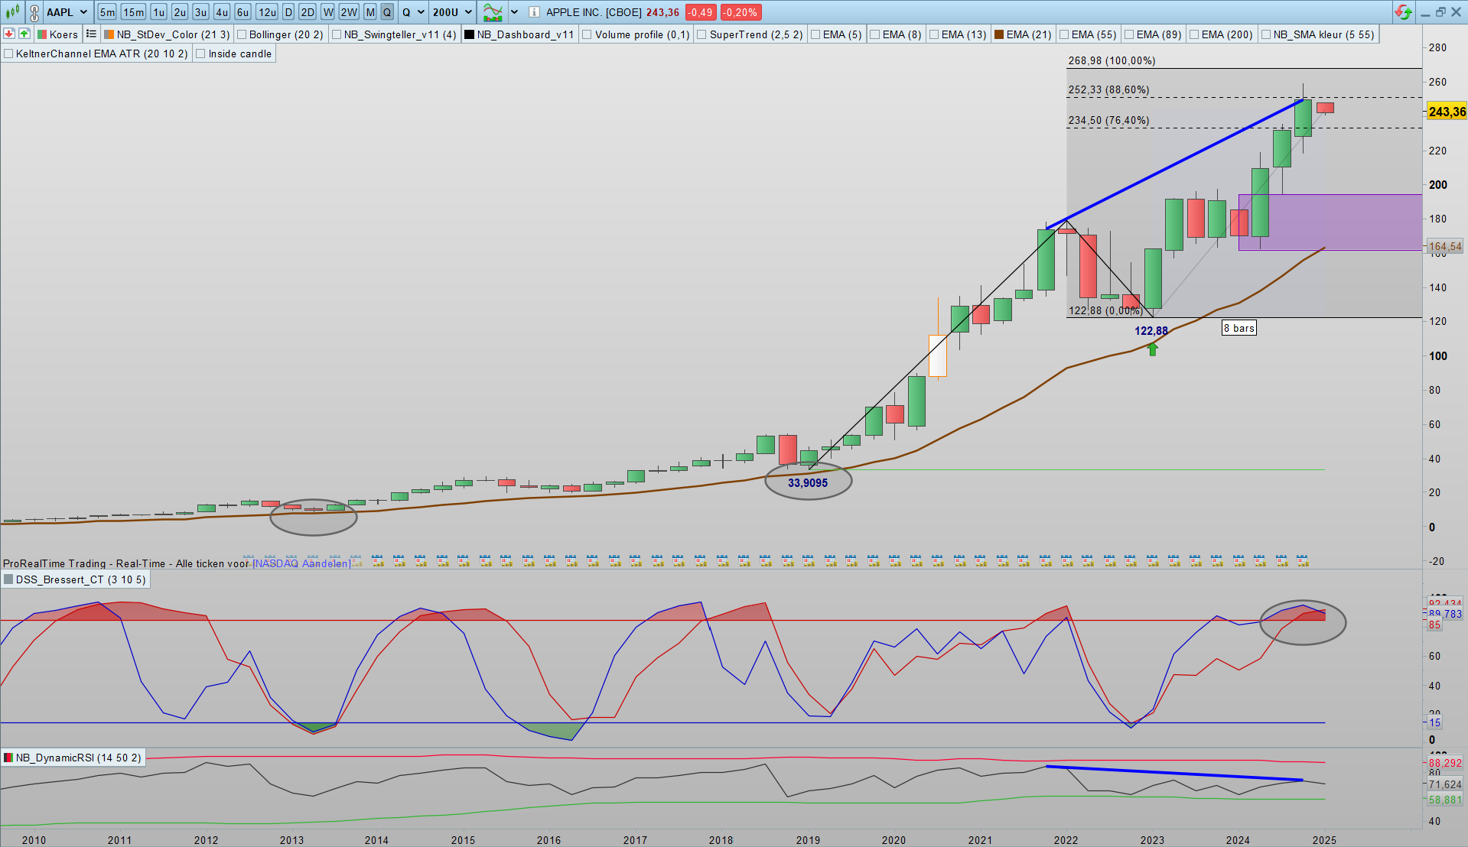1468x847 pixels.
Task: Click the red-green refresh arrows icon
Action: 1403,12
